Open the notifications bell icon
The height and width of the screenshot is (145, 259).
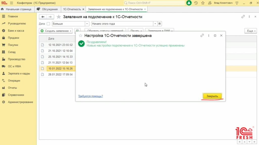pos(189,3)
